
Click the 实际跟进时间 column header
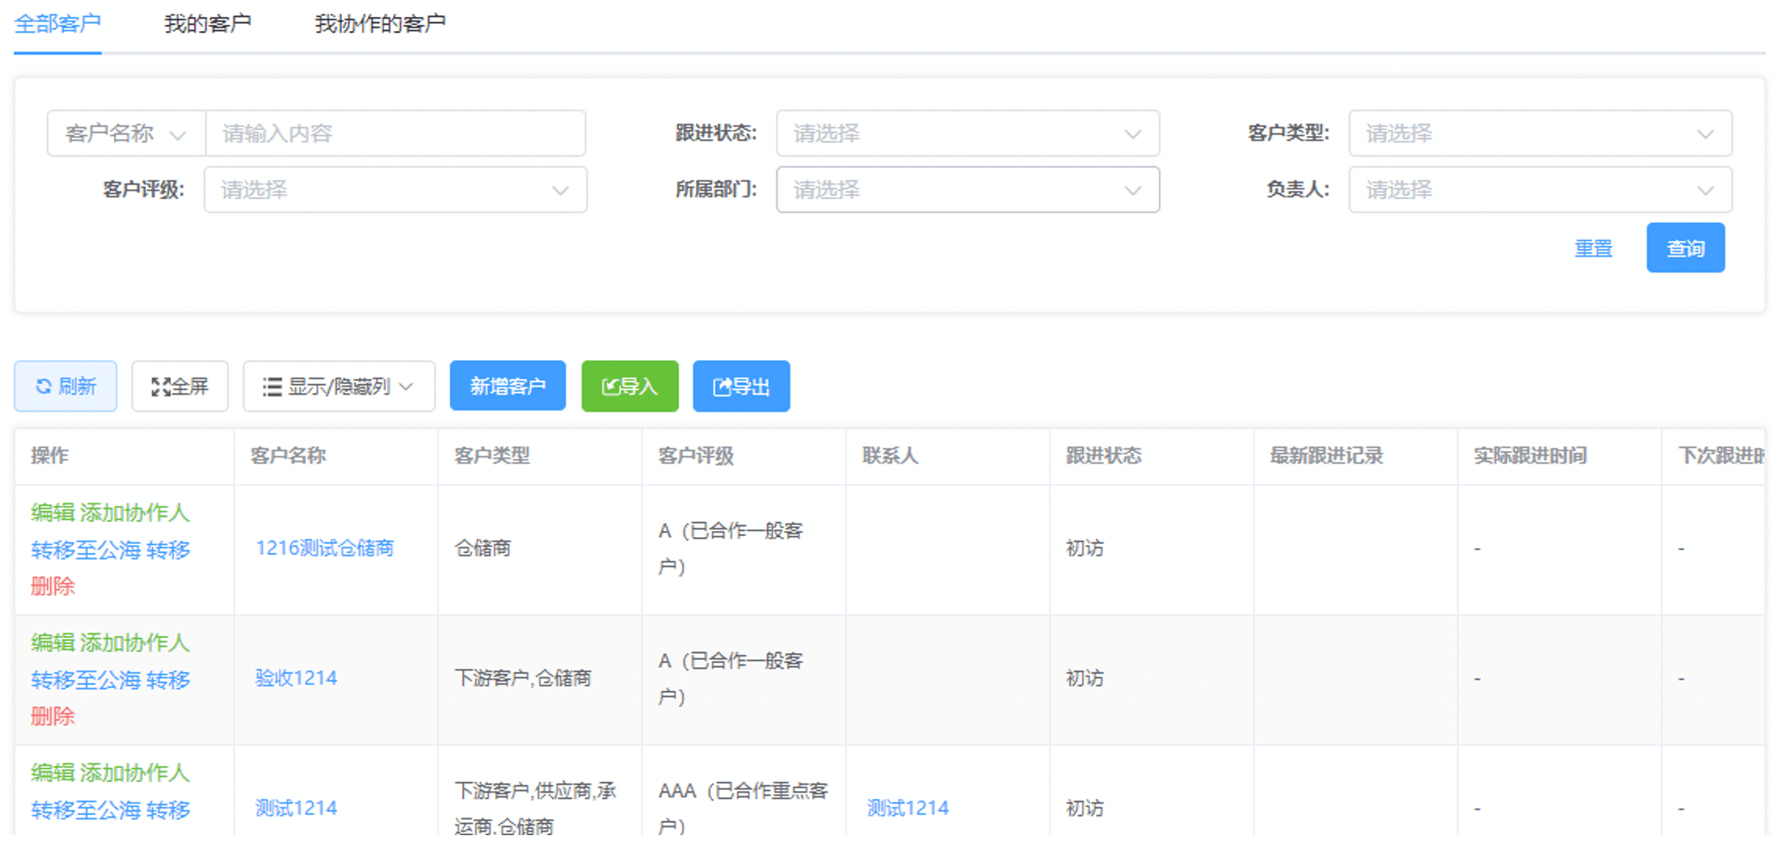pos(1530,457)
